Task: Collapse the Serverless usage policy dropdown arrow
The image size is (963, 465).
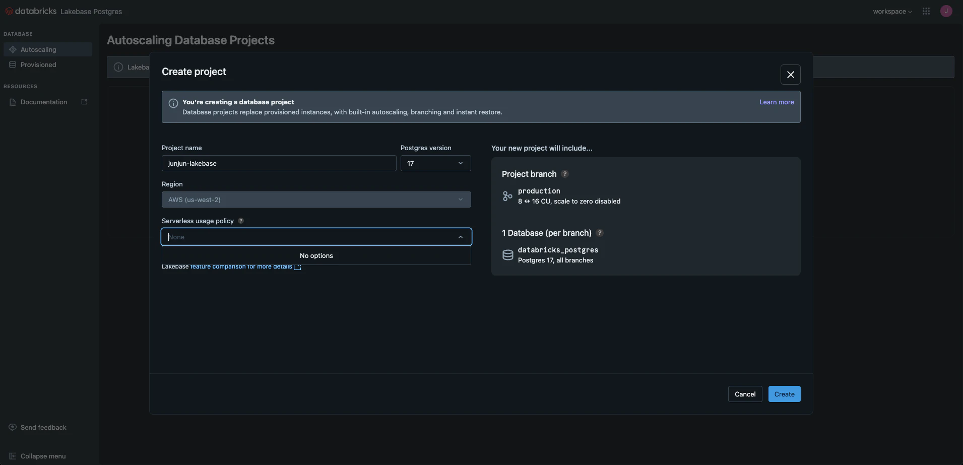Action: tap(461, 237)
